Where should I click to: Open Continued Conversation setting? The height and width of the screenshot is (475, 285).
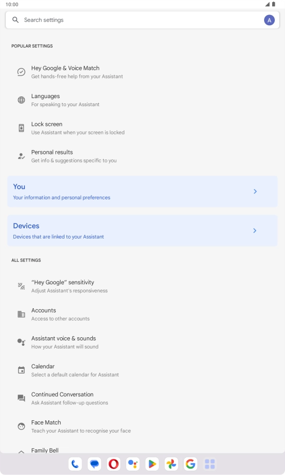coord(143,398)
